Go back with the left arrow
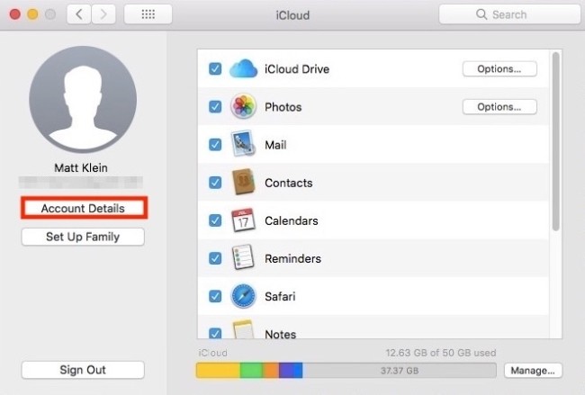 78,14
